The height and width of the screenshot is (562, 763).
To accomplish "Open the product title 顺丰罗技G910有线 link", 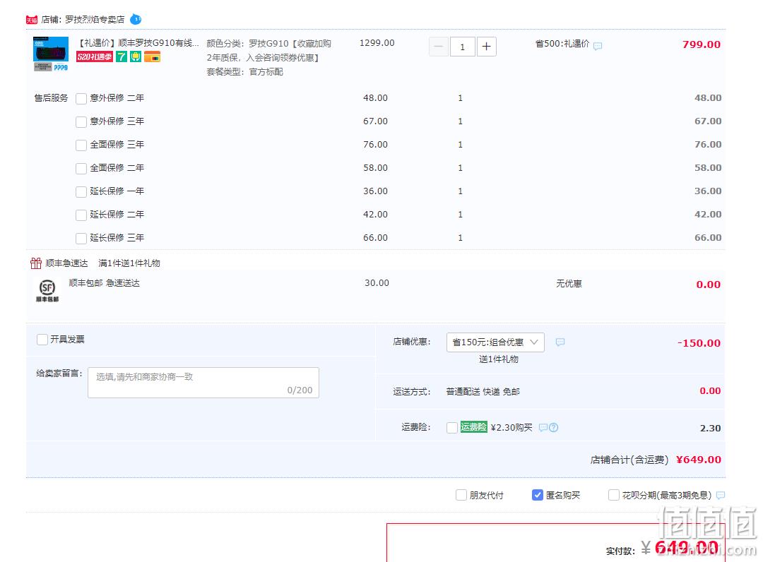I will pyautogui.click(x=138, y=43).
